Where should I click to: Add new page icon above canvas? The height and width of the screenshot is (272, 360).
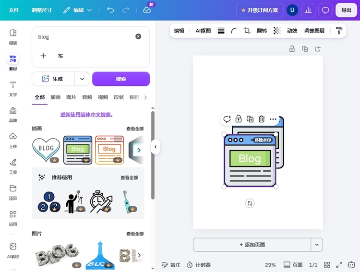pos(318,48)
